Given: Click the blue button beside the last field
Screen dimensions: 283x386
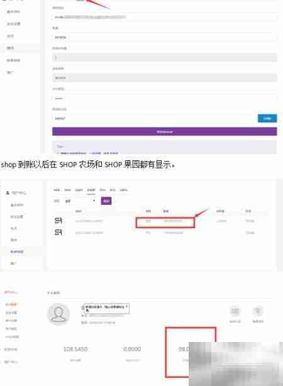Looking at the screenshot, I should pyautogui.click(x=267, y=118).
